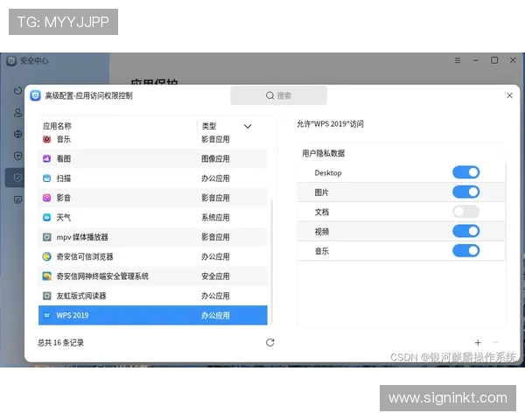Click the refresh icon next to record count

point(269,342)
